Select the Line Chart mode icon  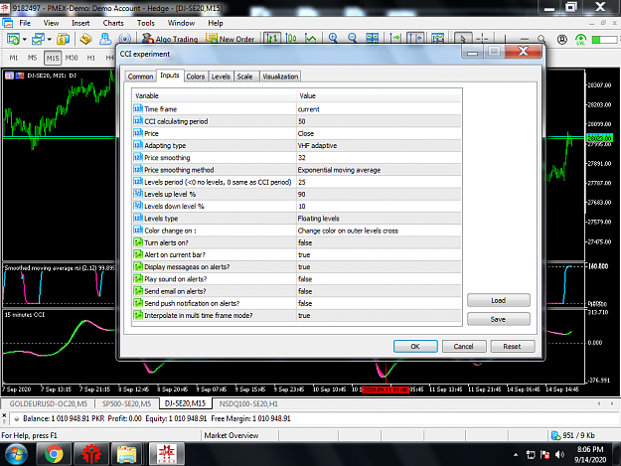coord(311,39)
